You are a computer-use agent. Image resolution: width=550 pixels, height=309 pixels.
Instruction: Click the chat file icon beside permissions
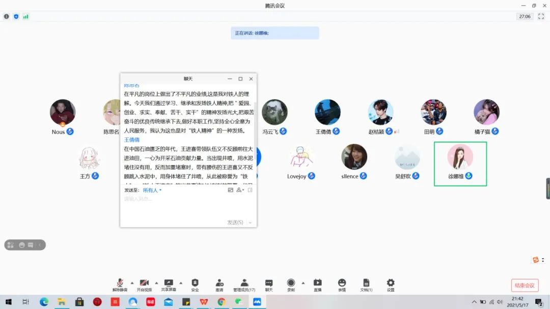point(250,190)
